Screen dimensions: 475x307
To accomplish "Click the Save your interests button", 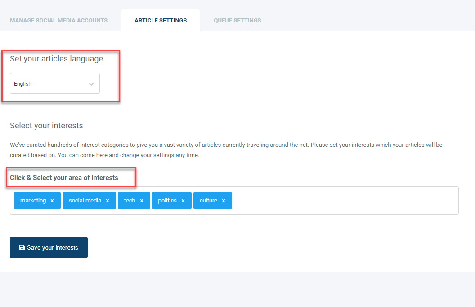I will (x=49, y=247).
